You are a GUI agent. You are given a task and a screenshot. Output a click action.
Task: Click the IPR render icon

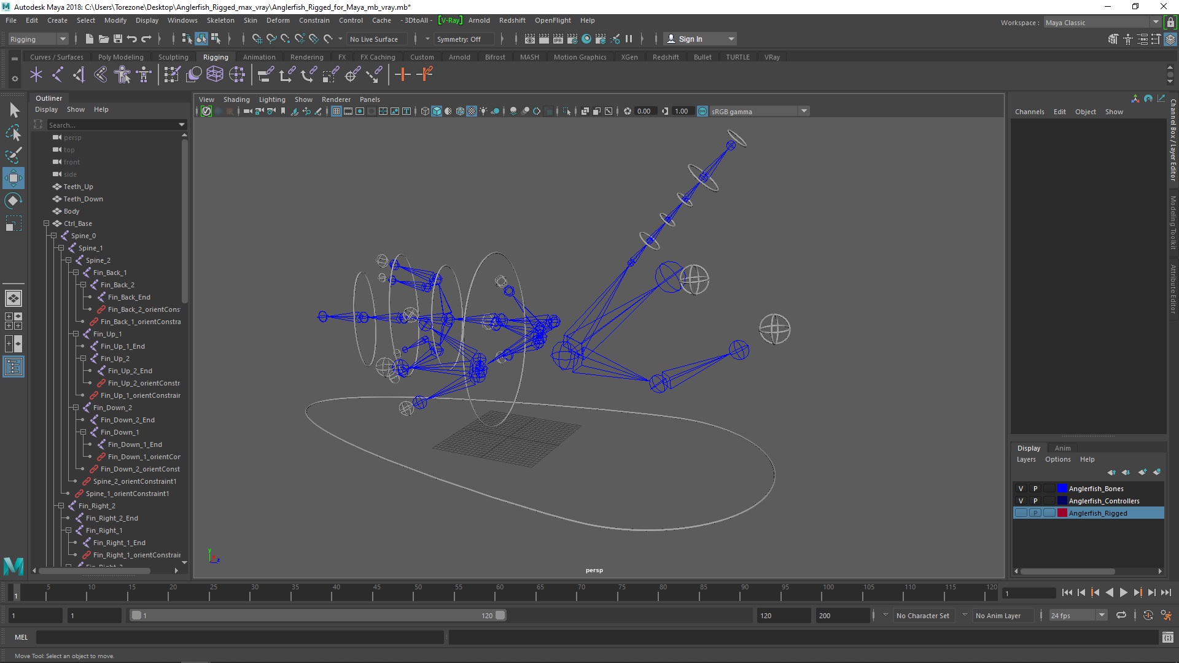click(558, 39)
